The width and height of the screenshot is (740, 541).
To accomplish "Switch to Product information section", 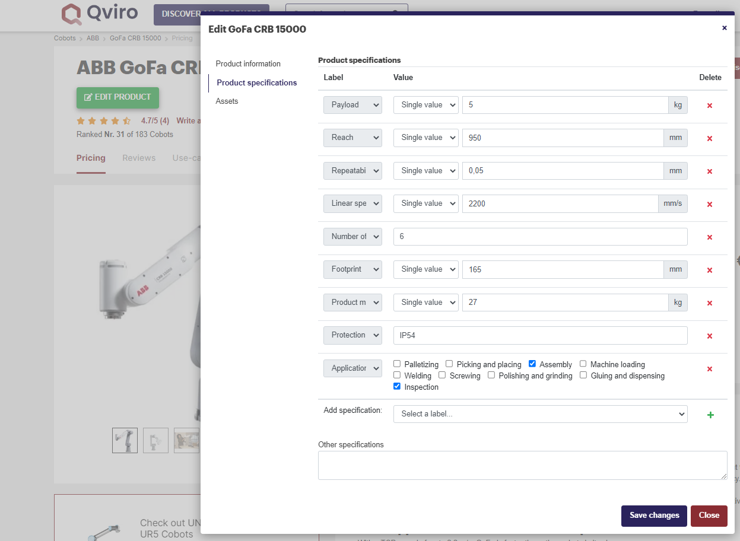I will click(x=248, y=64).
